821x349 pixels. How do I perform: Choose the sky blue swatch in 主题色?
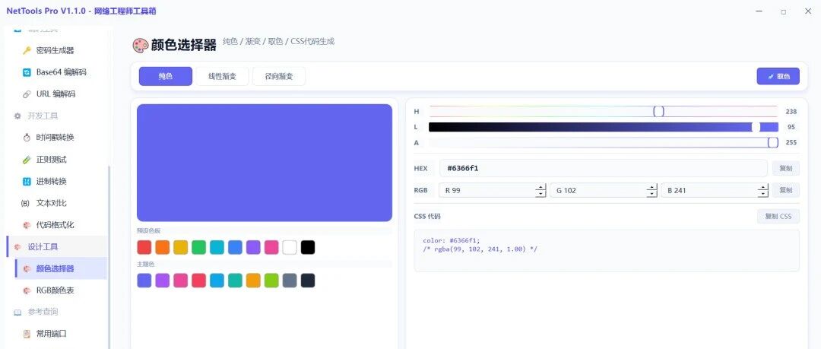[x=217, y=281]
